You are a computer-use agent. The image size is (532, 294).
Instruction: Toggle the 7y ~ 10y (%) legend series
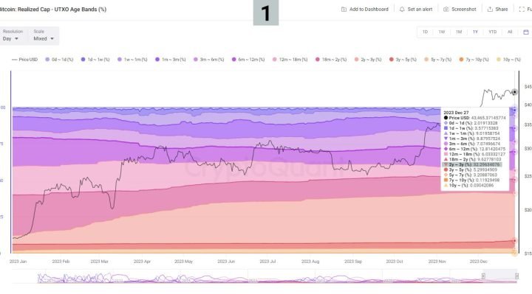[x=474, y=60]
